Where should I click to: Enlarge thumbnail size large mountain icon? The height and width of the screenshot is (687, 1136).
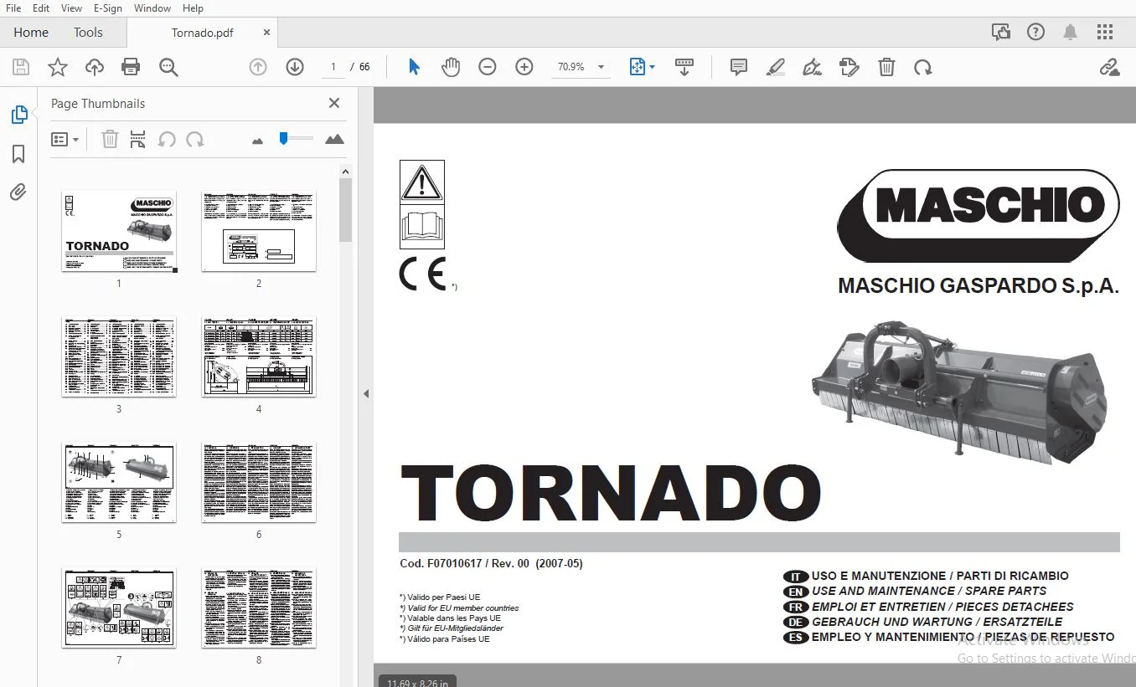pyautogui.click(x=334, y=139)
